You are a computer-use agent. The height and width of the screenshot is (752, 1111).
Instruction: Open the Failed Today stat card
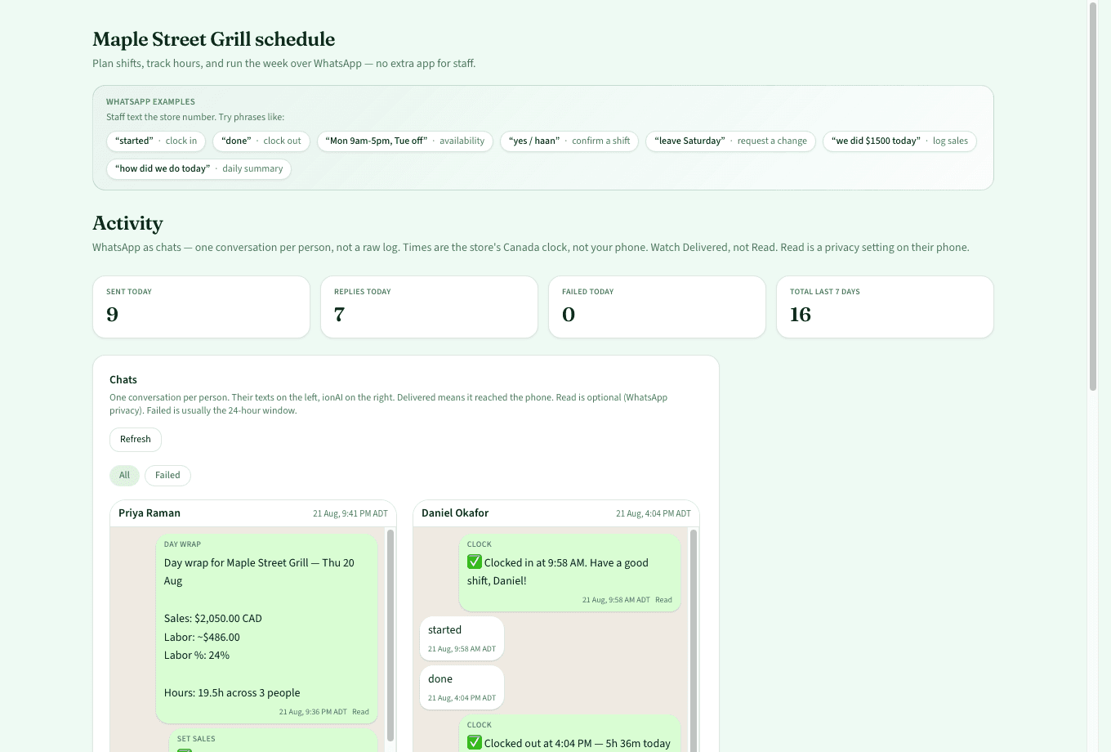(657, 307)
